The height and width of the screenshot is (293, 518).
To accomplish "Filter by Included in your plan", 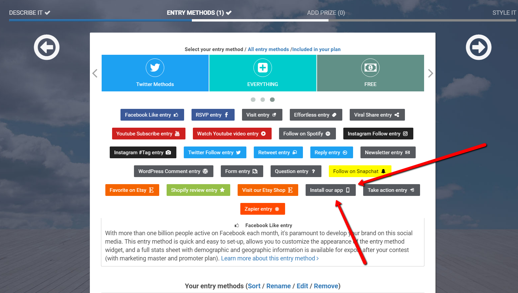I will click(316, 49).
